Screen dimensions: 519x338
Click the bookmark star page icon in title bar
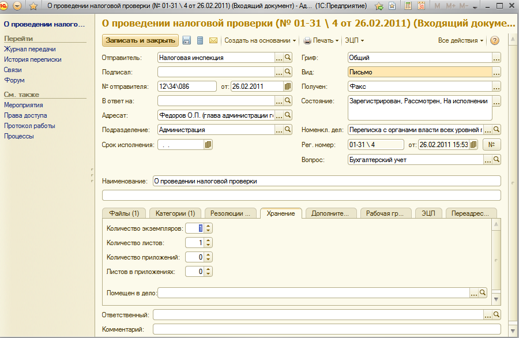click(392, 6)
